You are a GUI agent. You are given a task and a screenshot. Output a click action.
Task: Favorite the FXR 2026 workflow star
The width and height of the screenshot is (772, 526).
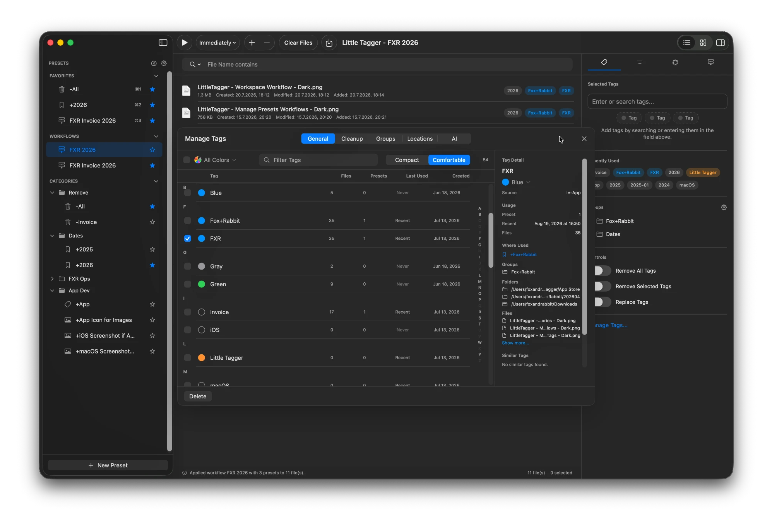tap(152, 150)
